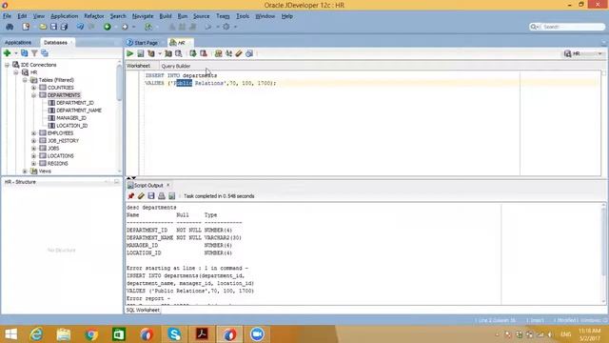Screen dimensions: 609x343
Task: Switch to the Query Builder tab
Action: [x=175, y=66]
